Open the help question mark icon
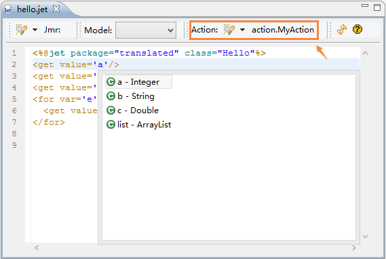The height and width of the screenshot is (259, 386). coord(358,30)
